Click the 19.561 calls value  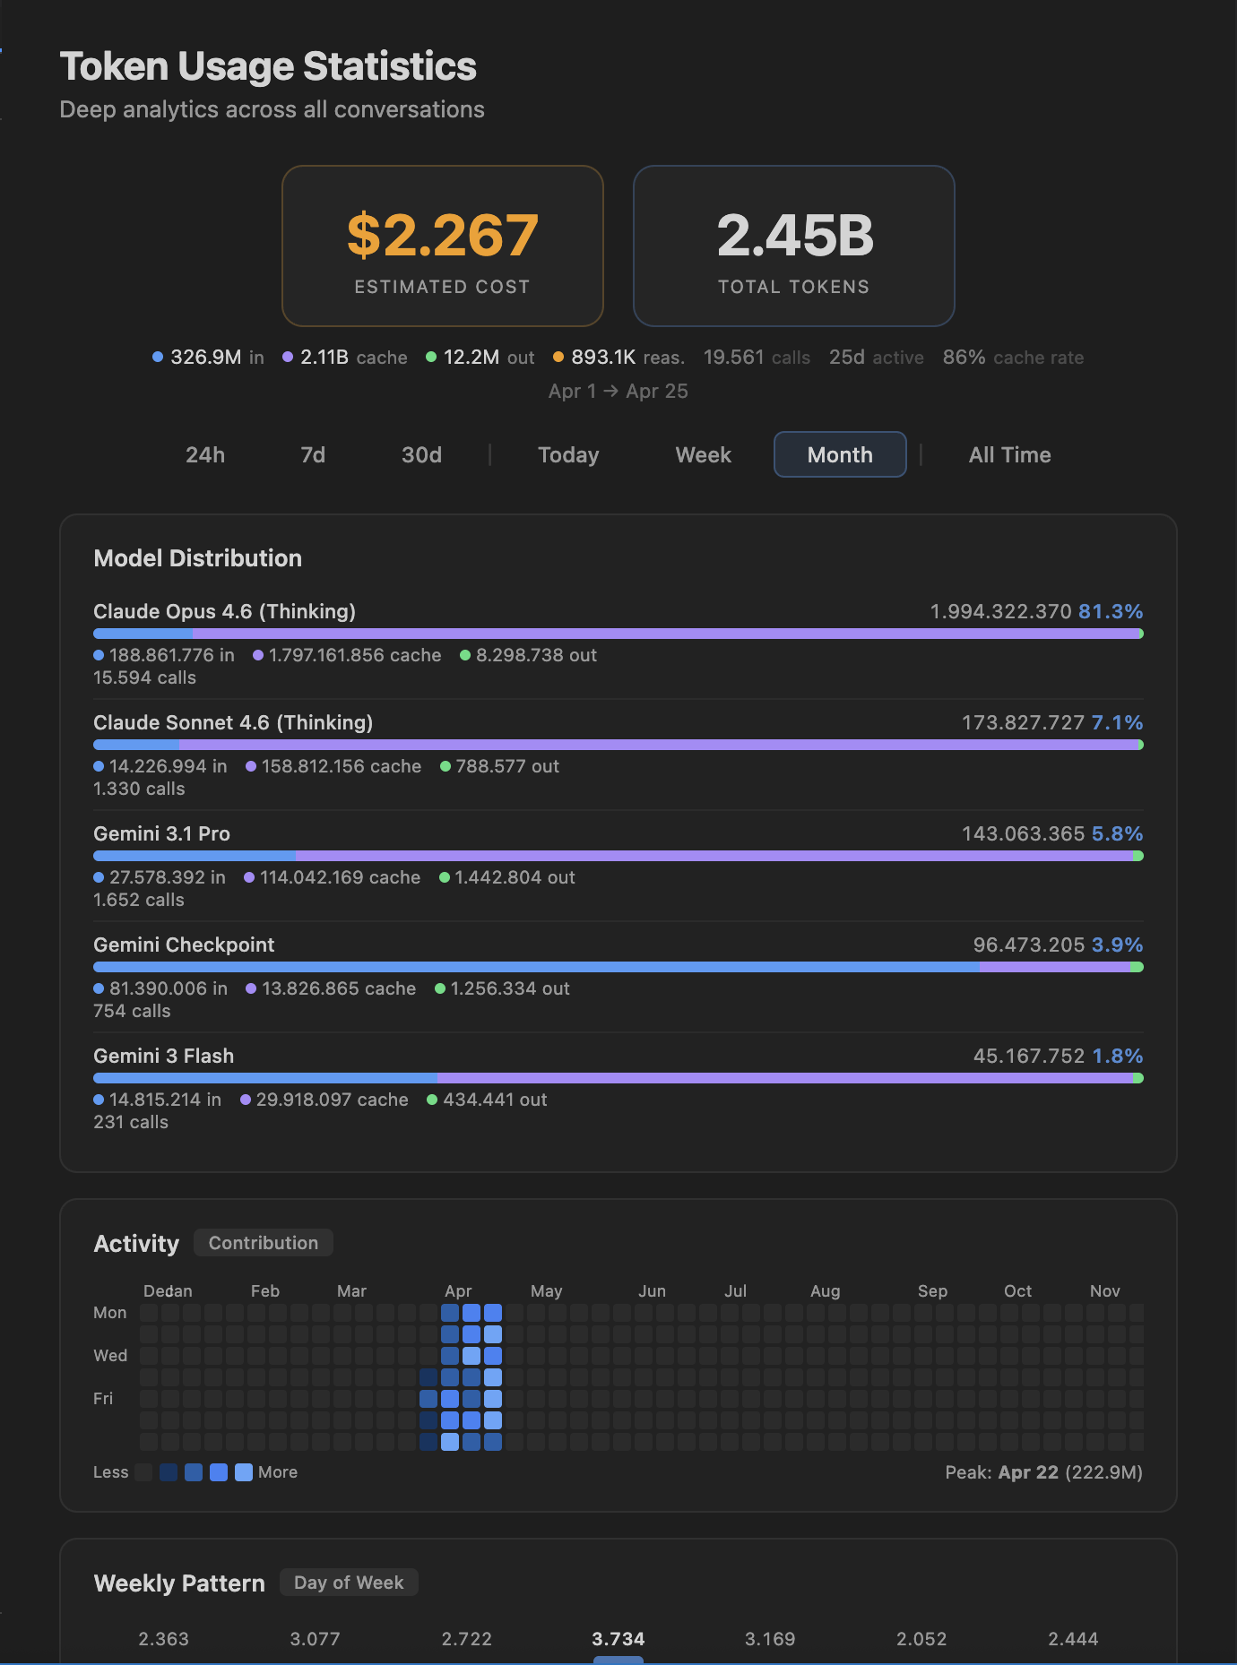coord(757,358)
